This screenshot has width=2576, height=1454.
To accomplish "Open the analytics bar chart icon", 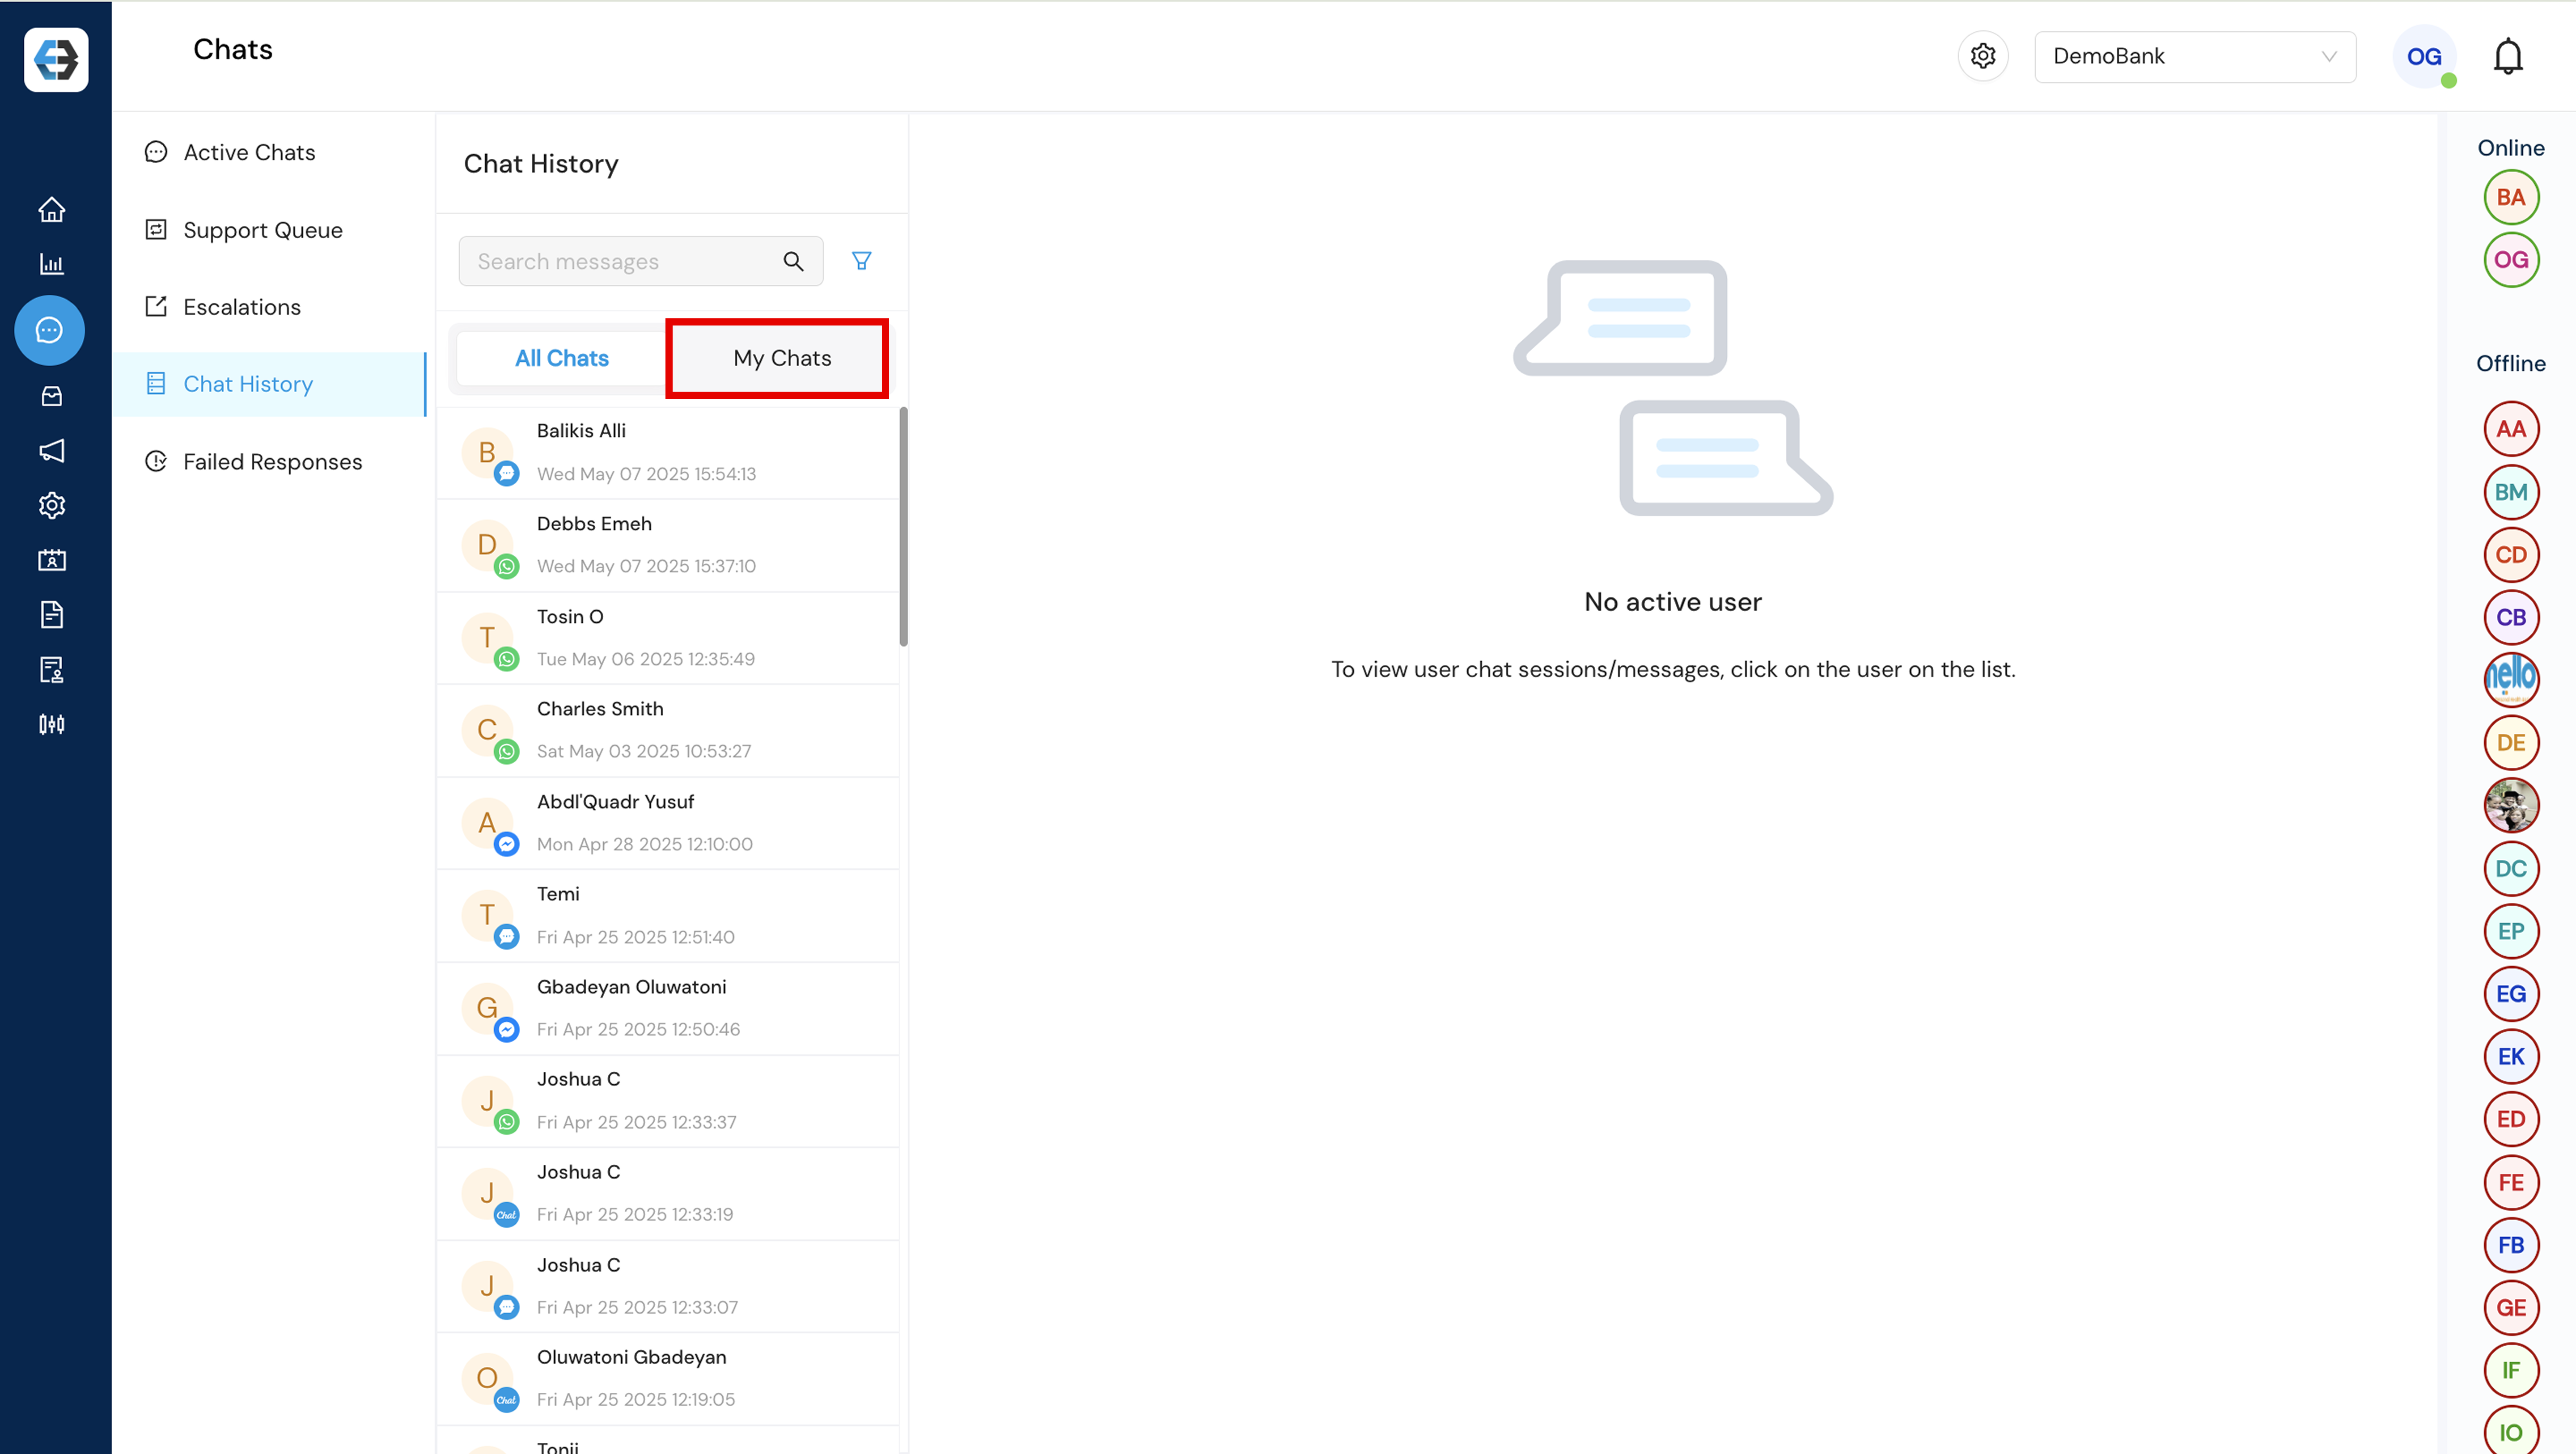I will click(52, 264).
